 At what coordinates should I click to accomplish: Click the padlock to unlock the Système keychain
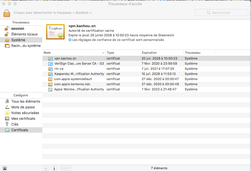pos(7,13)
